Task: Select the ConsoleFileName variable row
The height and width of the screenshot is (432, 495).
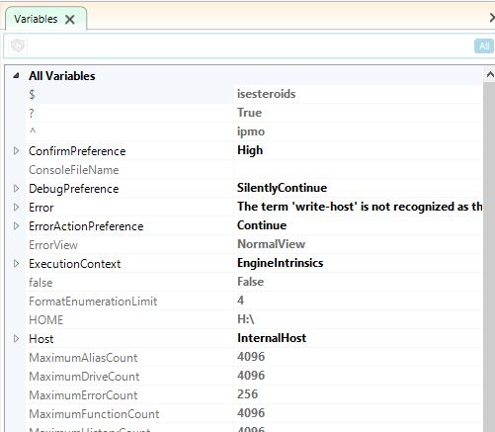Action: pyautogui.click(x=254, y=170)
